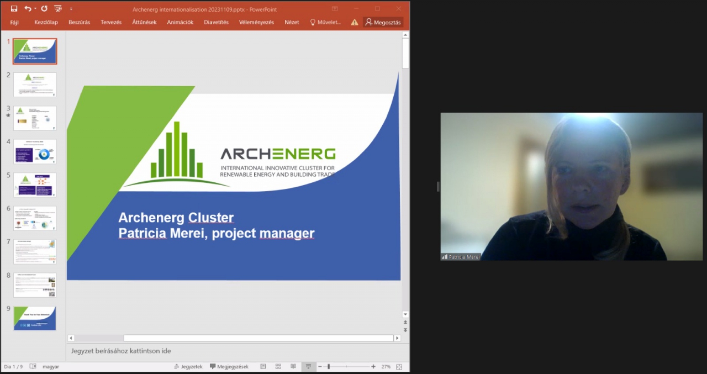Undo the last action
Screen dimensions: 707x374
point(27,9)
